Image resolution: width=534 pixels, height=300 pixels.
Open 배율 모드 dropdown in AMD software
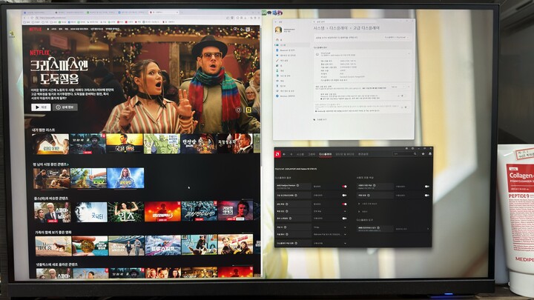[x=329, y=211]
